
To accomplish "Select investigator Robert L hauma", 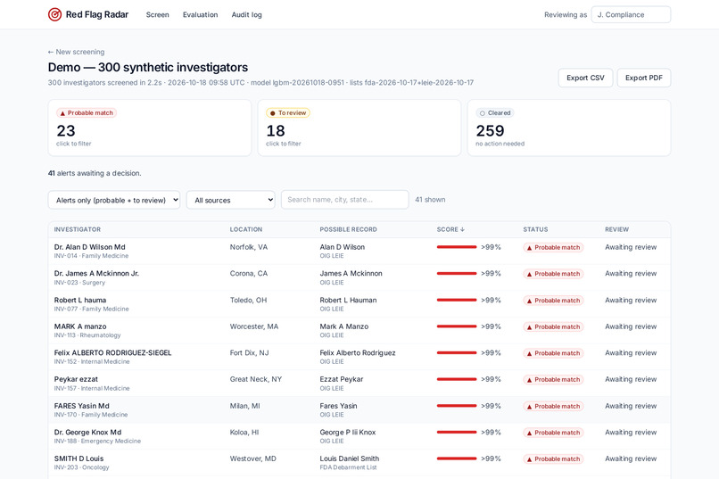I will point(80,301).
